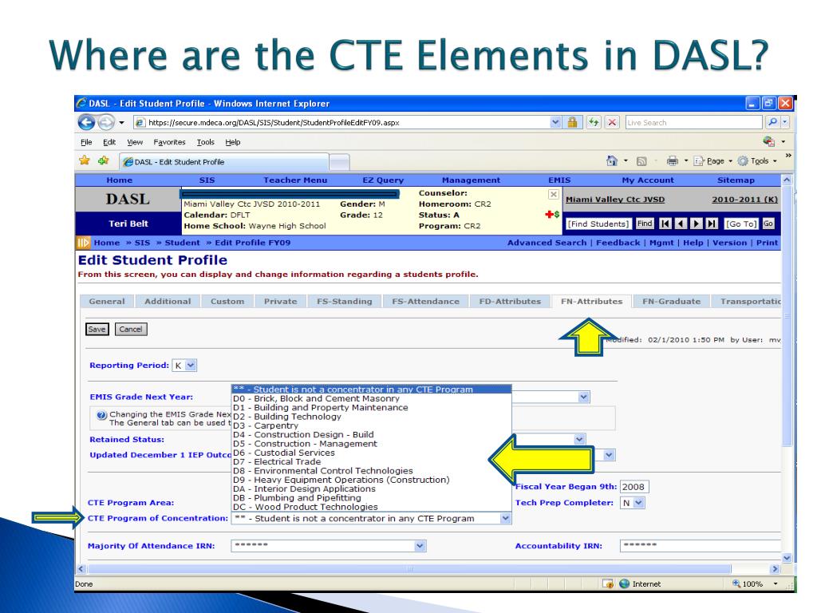
Task: Click the Go button beside Go To
Action: point(768,223)
